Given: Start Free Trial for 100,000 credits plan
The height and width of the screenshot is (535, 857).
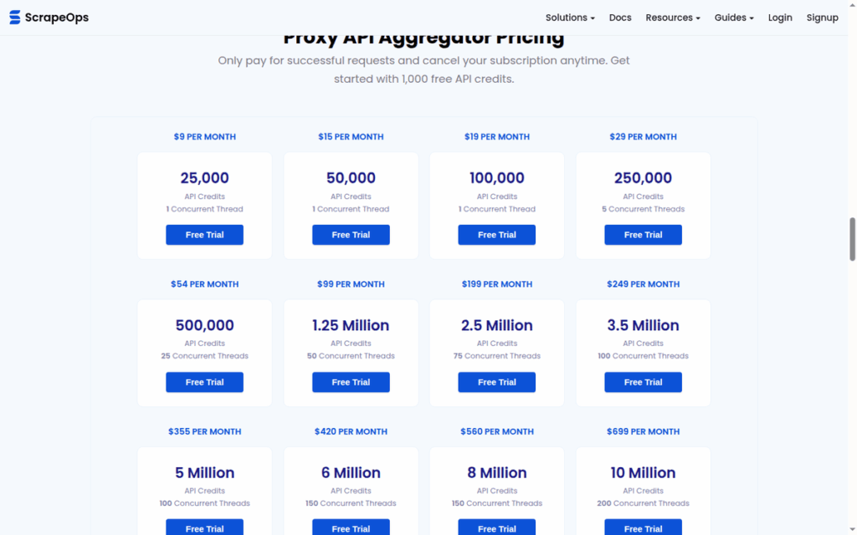Looking at the screenshot, I should [497, 235].
